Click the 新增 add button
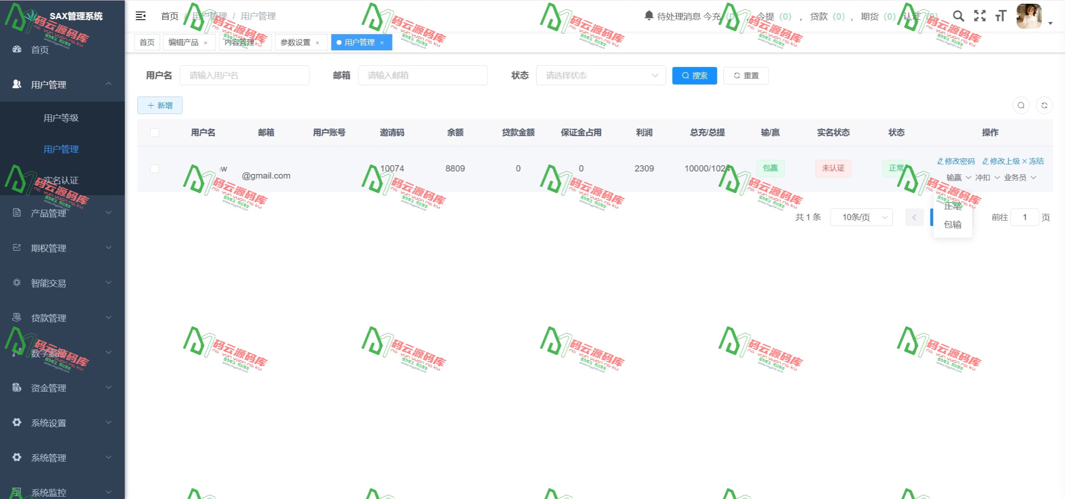Viewport: 1065px width, 499px height. (x=160, y=105)
